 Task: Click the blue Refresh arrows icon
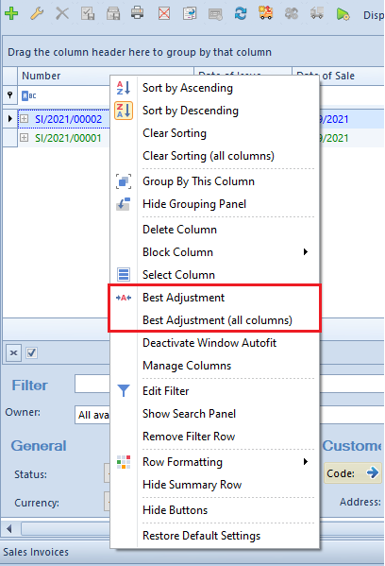pos(241,13)
